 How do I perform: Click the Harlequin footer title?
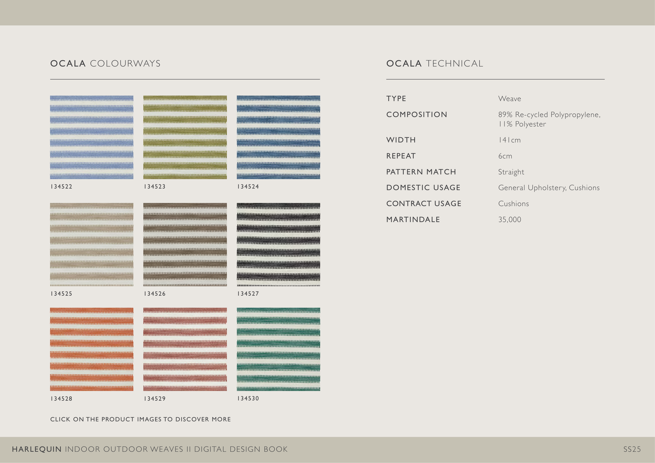(150, 449)
